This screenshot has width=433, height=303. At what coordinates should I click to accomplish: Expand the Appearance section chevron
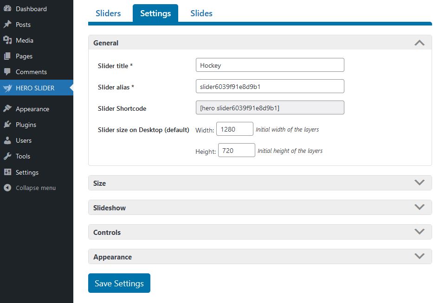click(x=419, y=256)
